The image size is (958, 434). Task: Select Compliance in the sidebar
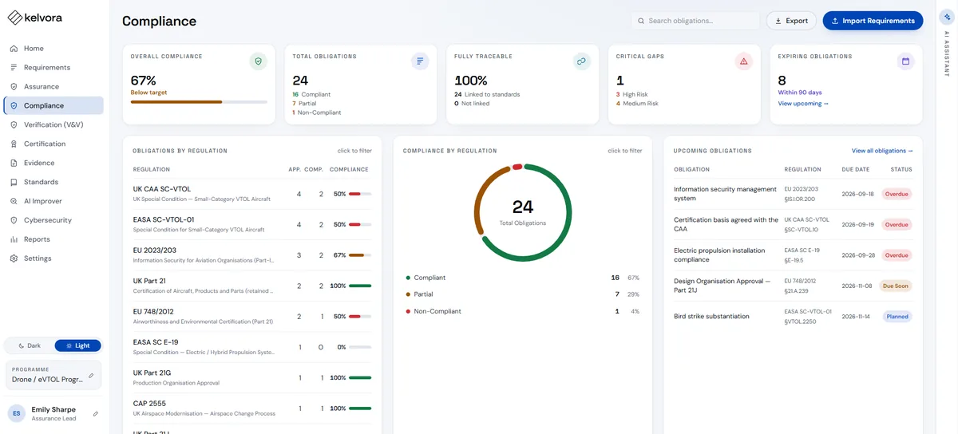pos(53,106)
